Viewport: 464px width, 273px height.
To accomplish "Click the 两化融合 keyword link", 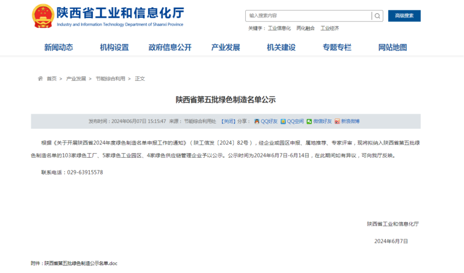I will pos(306,28).
